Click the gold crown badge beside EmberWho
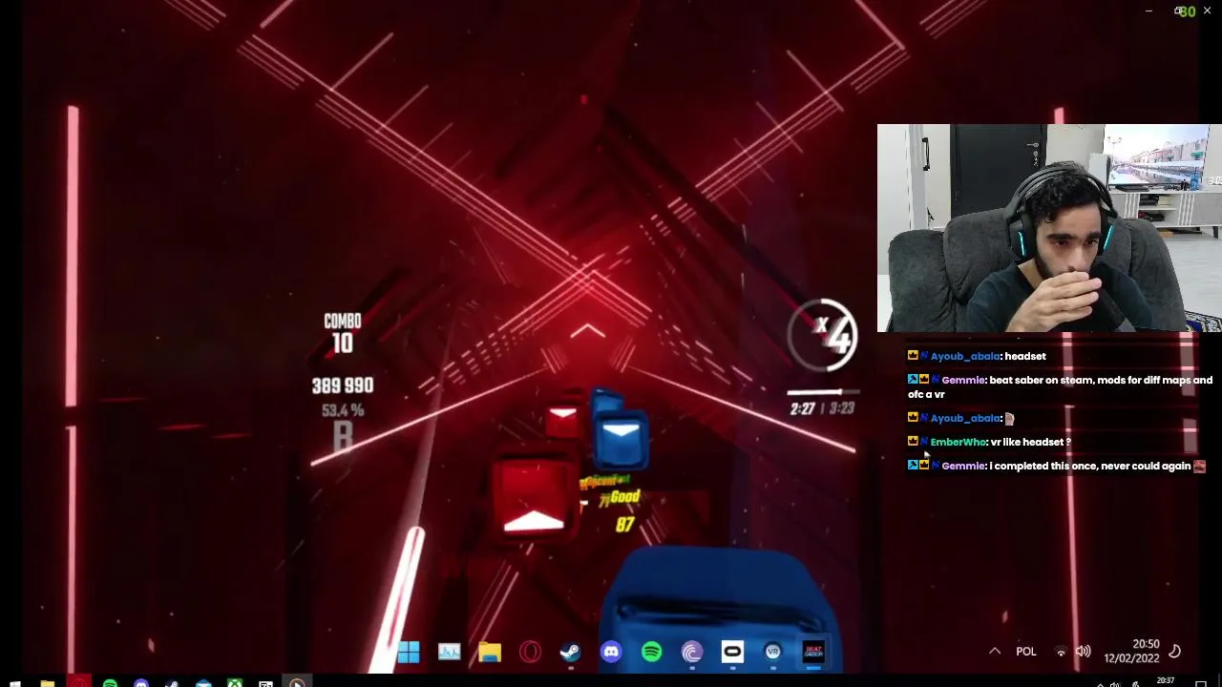The image size is (1222, 687). (x=913, y=442)
